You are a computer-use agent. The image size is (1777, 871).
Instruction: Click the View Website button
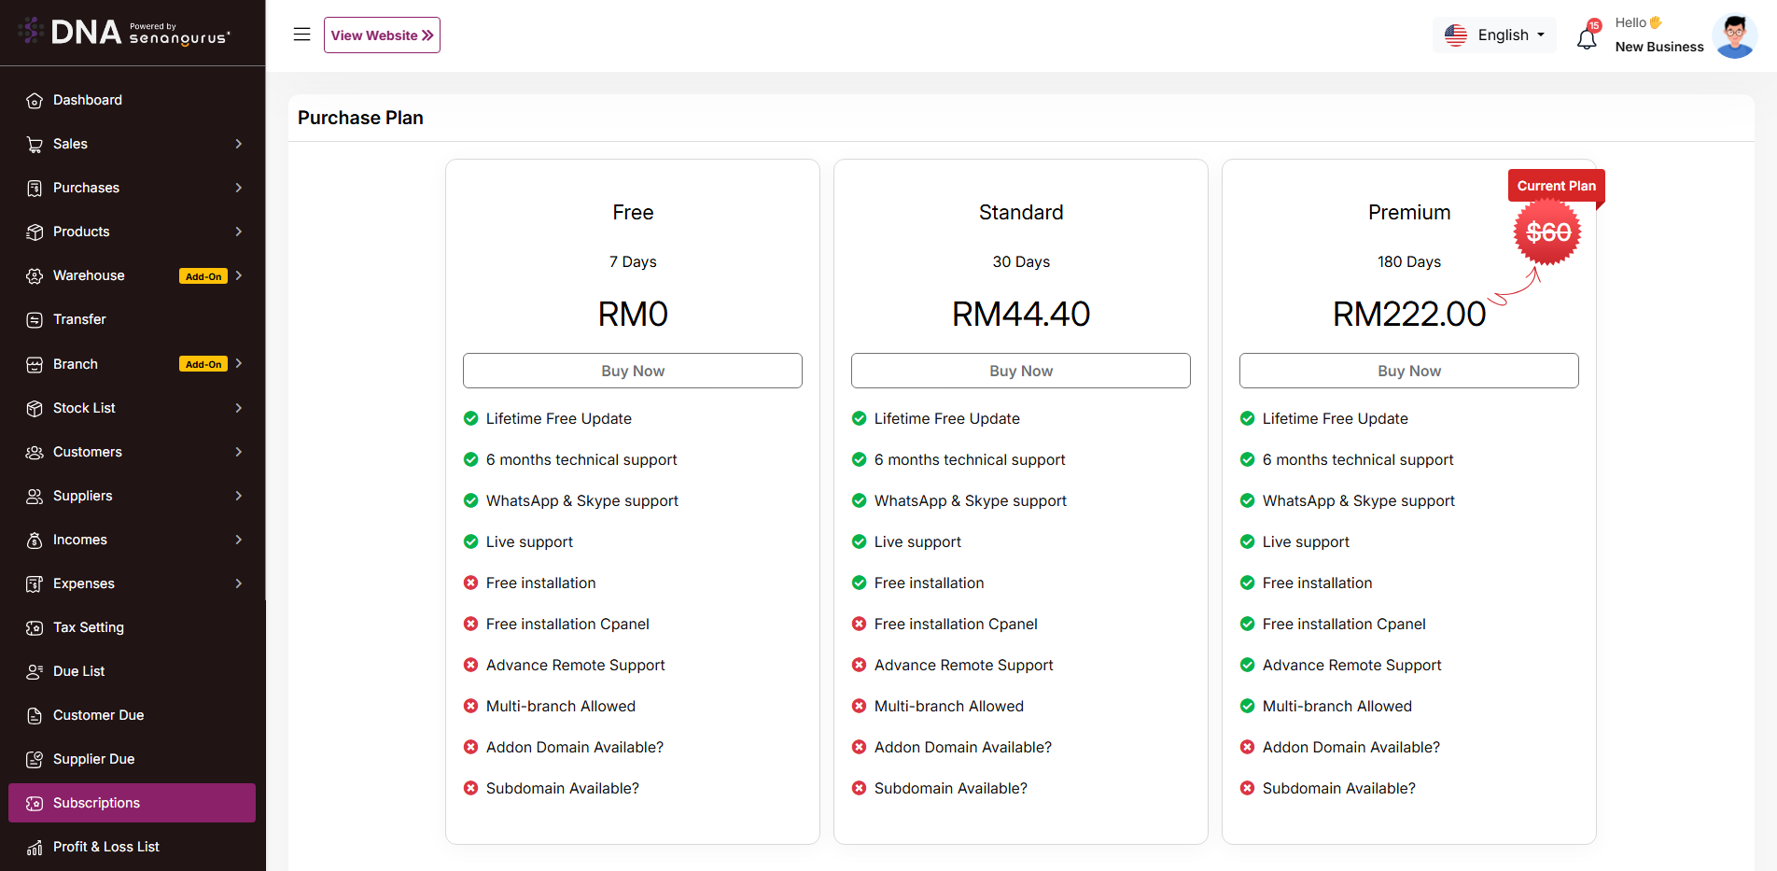tap(382, 35)
